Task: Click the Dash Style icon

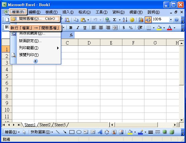Action: (x=158, y=132)
